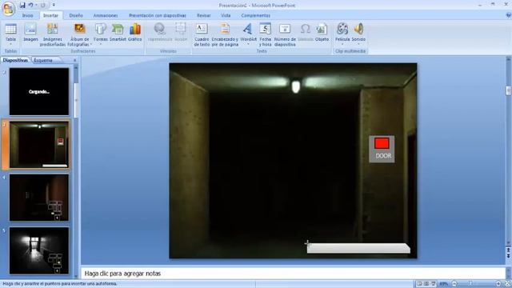This screenshot has height=288, width=512.
Task: Insert Fecha y hora
Action: click(x=265, y=34)
